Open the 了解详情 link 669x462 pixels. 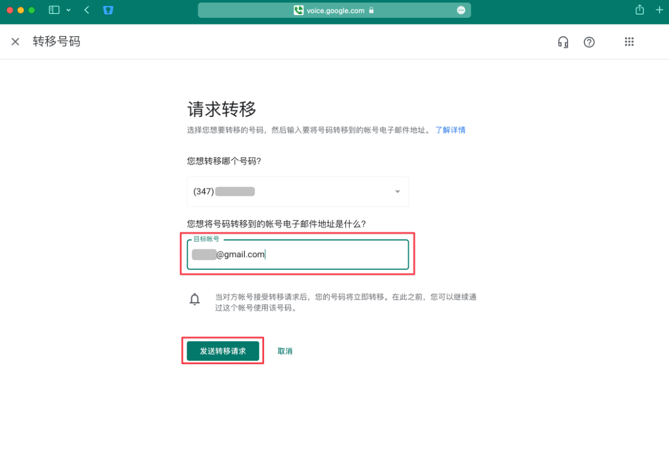(450, 130)
